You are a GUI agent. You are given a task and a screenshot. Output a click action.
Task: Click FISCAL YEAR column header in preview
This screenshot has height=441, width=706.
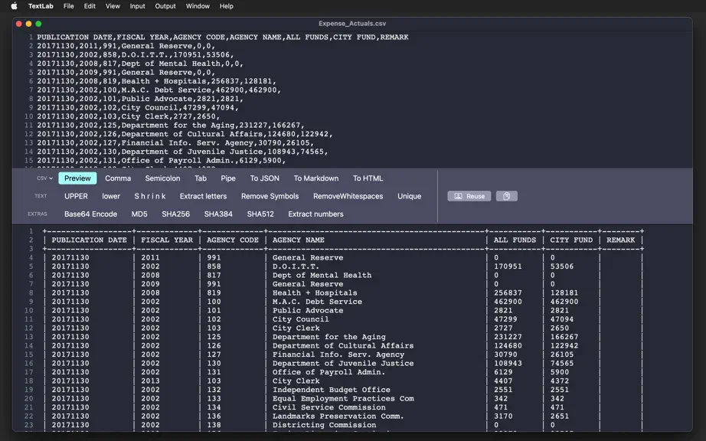(x=167, y=240)
